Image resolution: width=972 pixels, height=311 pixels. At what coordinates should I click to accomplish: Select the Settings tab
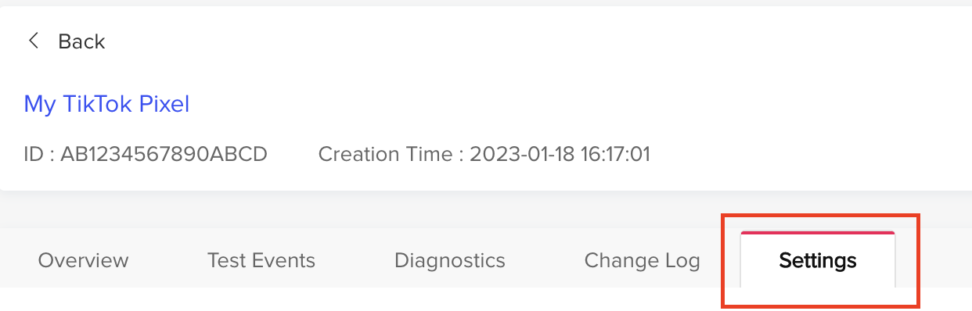(818, 260)
